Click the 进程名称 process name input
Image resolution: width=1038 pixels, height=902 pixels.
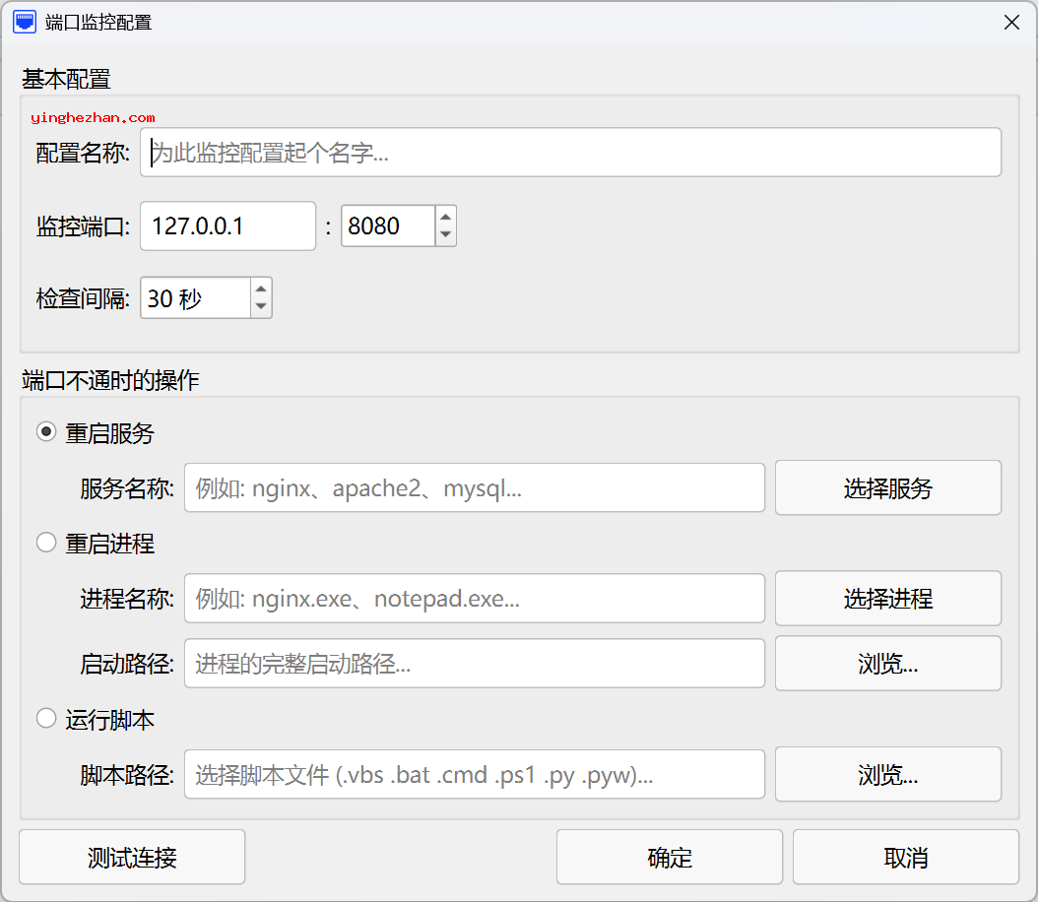(474, 599)
